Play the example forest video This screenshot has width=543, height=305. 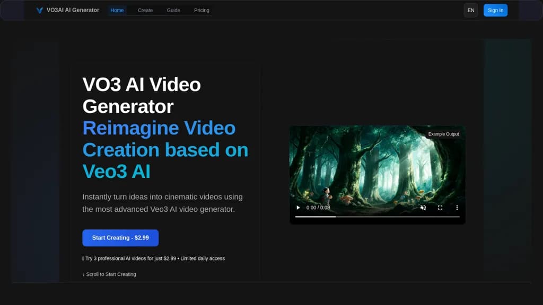pyautogui.click(x=298, y=208)
